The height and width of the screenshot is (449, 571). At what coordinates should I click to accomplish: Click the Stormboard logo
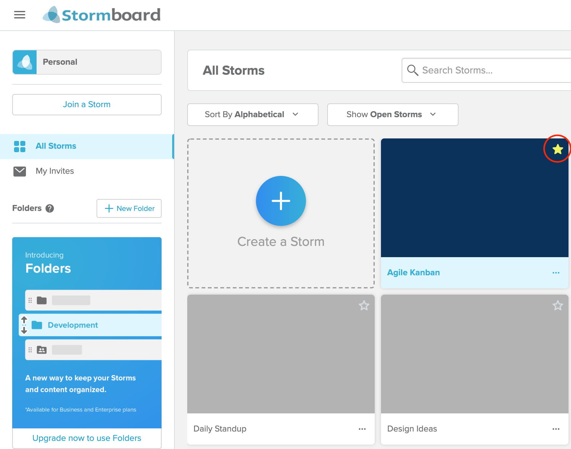(x=102, y=15)
